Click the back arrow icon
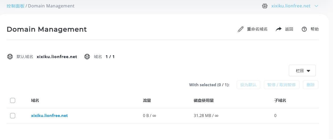333x139 pixels. (278, 29)
